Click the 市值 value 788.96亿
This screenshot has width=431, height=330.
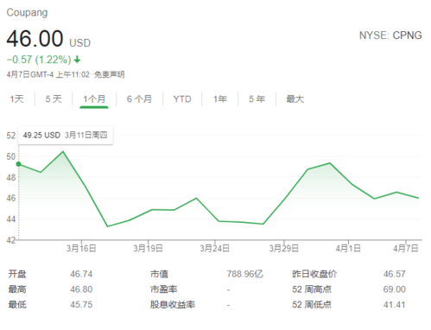coord(245,274)
